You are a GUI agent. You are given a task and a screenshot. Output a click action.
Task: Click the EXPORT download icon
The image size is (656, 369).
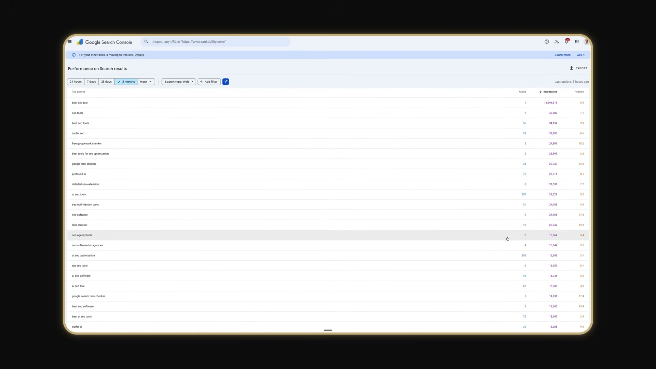(572, 68)
